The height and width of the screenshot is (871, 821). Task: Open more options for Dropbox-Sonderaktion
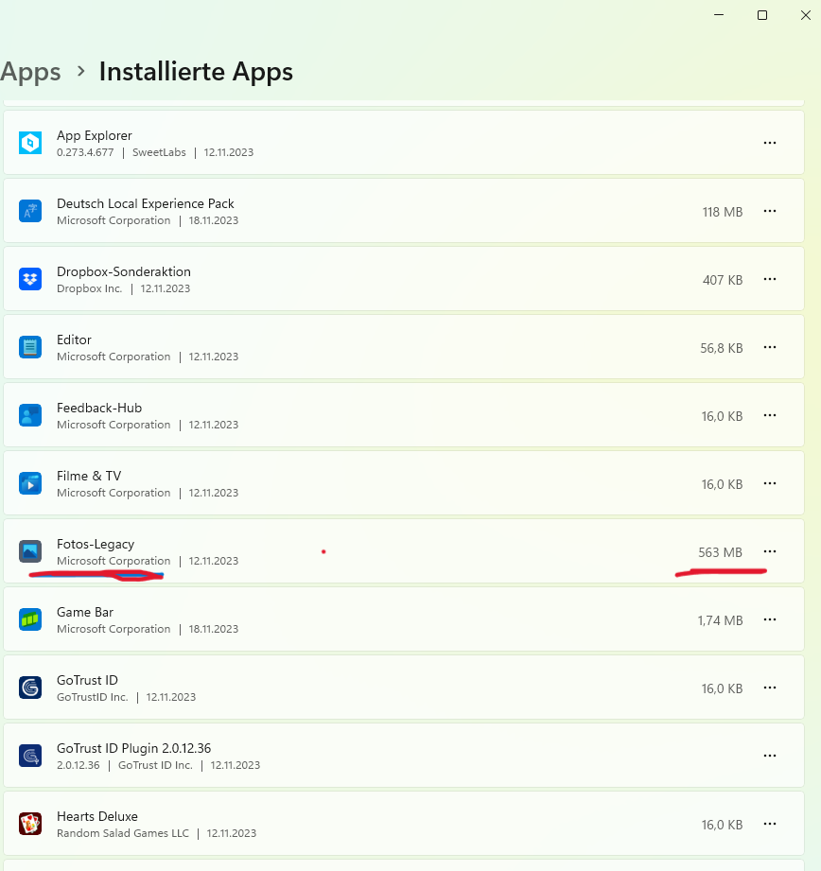coord(769,279)
